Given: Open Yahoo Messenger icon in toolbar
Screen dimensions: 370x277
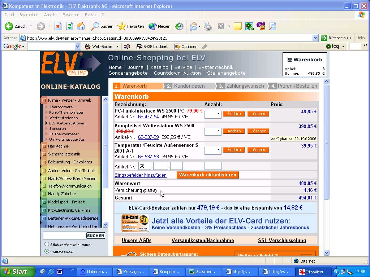Looking at the screenshot, I should point(261,26).
